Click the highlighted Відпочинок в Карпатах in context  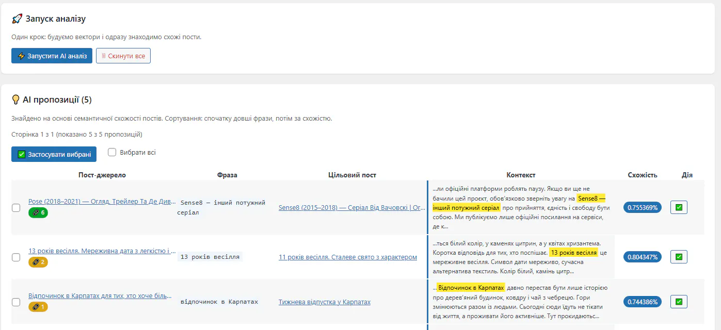[x=471, y=287]
